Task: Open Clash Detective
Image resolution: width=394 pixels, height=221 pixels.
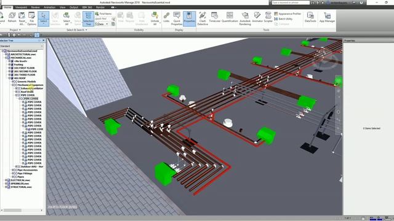Action: [203, 18]
